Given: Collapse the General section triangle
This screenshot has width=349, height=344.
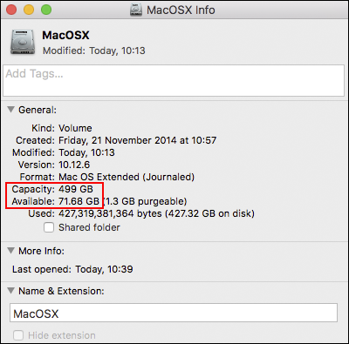Looking at the screenshot, I should (10, 110).
